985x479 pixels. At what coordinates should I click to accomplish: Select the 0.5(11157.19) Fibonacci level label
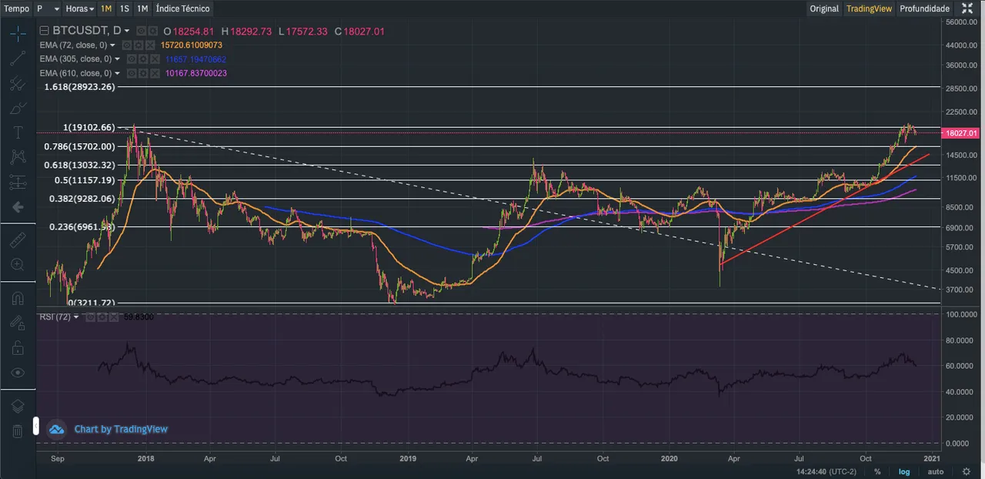85,180
